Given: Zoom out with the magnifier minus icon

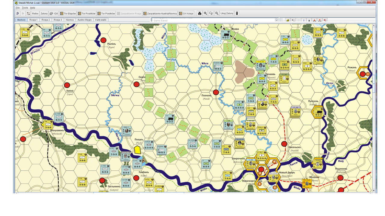Looking at the screenshot, I should [x=217, y=14].
